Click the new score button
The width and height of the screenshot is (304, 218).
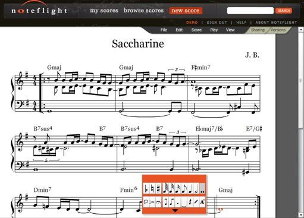[x=186, y=11]
